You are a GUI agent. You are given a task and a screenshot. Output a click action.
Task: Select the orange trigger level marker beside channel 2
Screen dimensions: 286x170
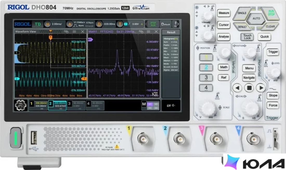[x=84, y=79]
